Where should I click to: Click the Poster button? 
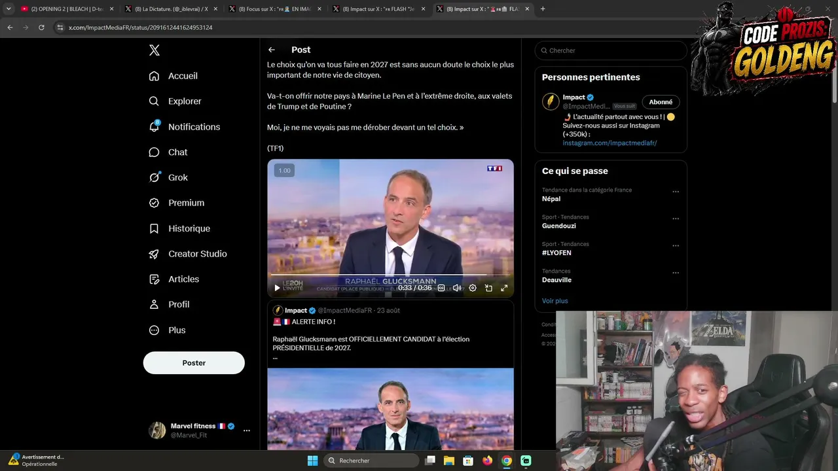[194, 363]
